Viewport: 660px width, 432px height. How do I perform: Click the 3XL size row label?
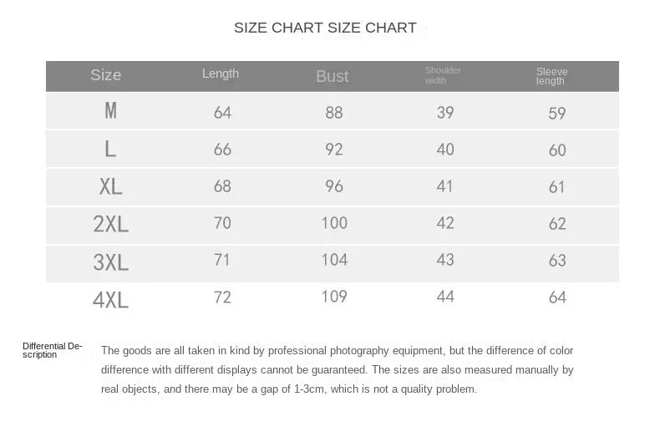(x=110, y=262)
